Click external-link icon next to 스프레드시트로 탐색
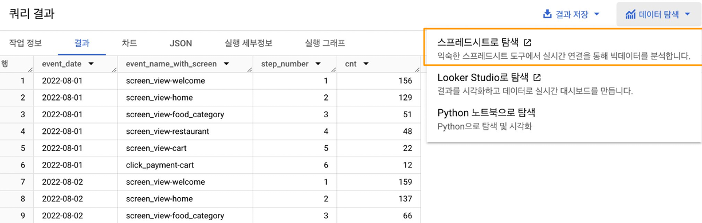Image resolution: width=702 pixels, height=223 pixels. point(528,42)
